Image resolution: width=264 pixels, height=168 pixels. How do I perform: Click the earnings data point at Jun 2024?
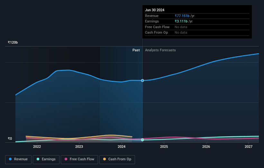point(142,140)
